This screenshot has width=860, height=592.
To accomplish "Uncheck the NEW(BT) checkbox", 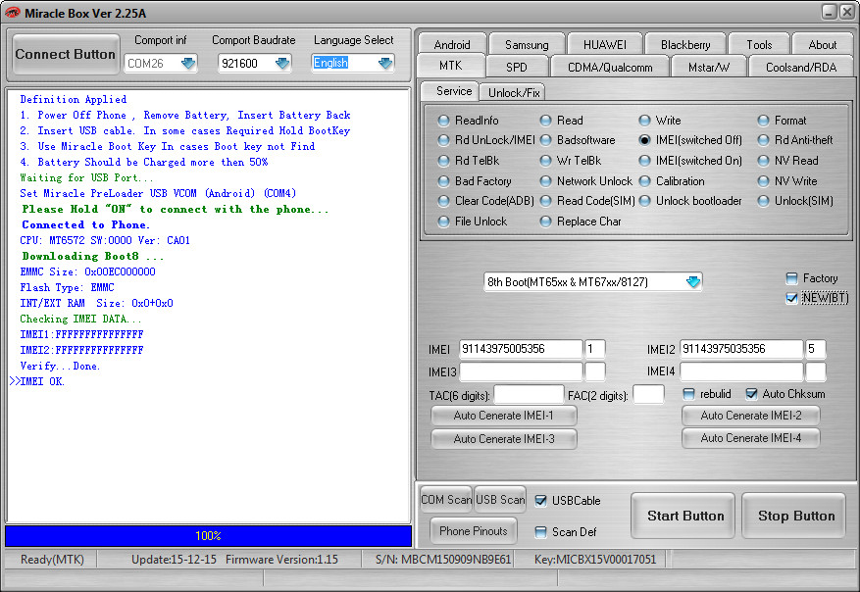I will coord(791,298).
